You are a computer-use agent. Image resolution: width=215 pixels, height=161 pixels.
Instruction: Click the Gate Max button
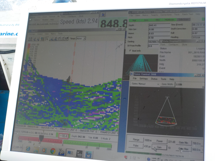[x=183, y=149]
